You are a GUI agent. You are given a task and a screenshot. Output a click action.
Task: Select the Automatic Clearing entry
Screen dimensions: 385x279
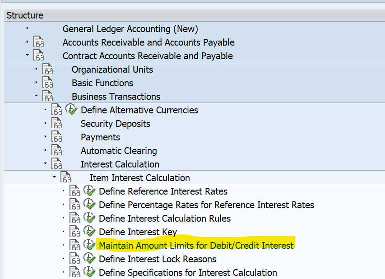(119, 150)
